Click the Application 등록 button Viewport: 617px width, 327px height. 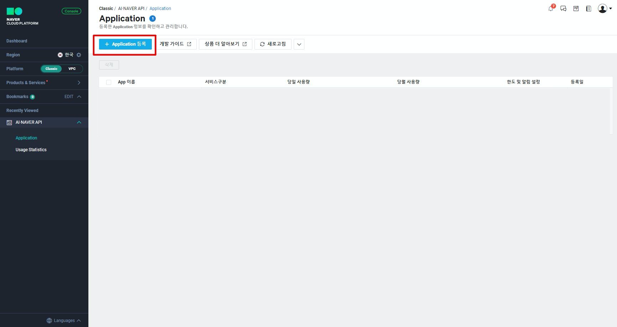coord(125,44)
